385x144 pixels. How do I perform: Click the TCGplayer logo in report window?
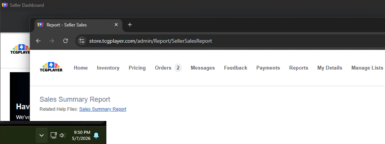pos(51,67)
